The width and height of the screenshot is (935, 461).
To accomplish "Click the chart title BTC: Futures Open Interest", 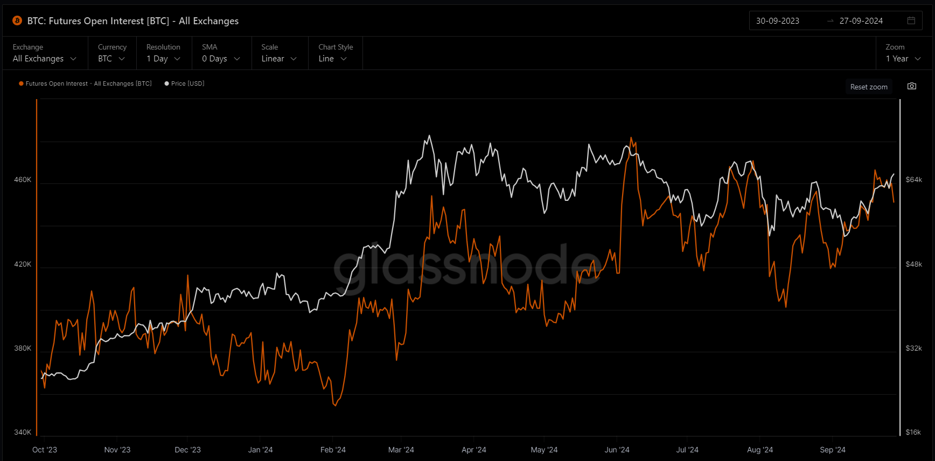I will [x=133, y=21].
